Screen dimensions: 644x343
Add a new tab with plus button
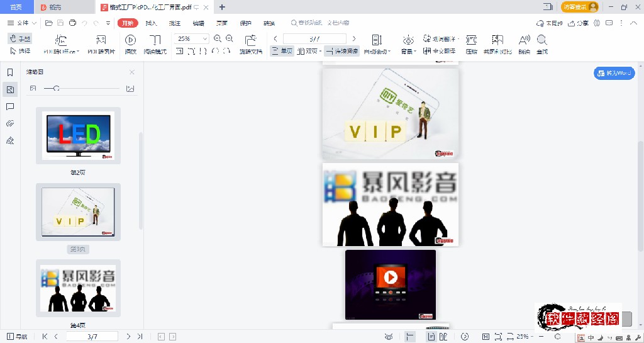(222, 7)
